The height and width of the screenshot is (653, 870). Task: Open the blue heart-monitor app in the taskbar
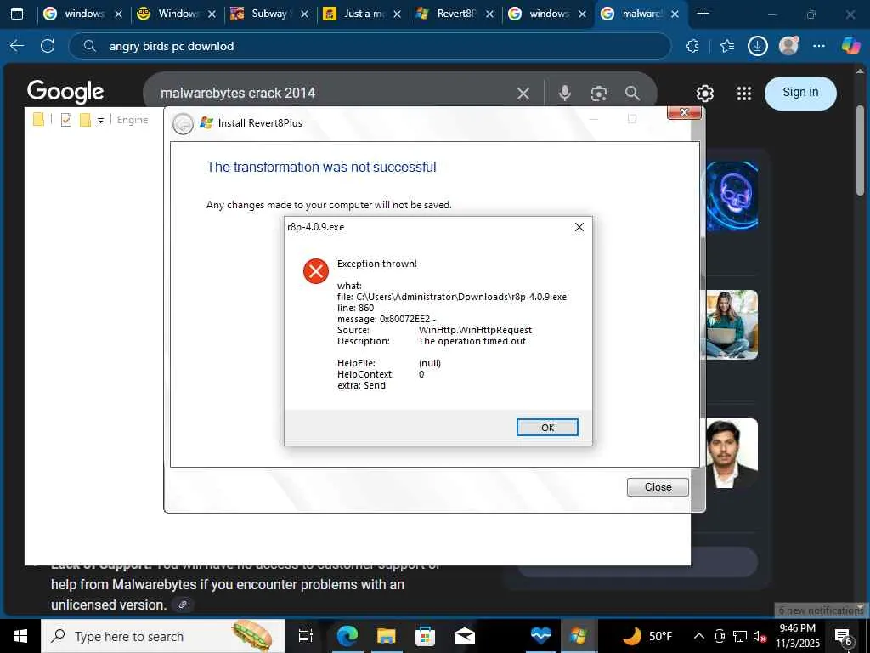(540, 636)
